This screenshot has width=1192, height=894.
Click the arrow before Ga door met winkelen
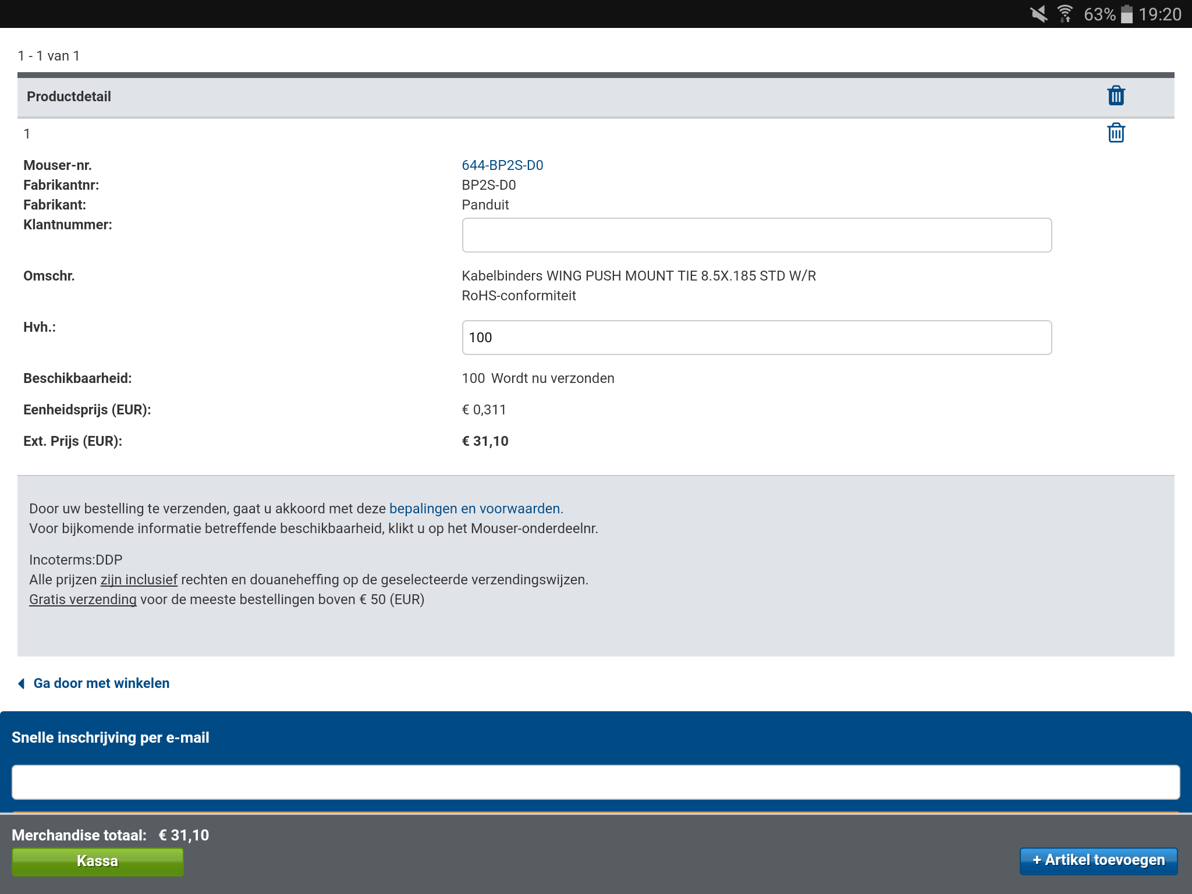pos(22,683)
